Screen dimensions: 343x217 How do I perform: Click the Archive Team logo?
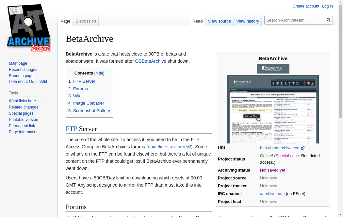(x=29, y=28)
